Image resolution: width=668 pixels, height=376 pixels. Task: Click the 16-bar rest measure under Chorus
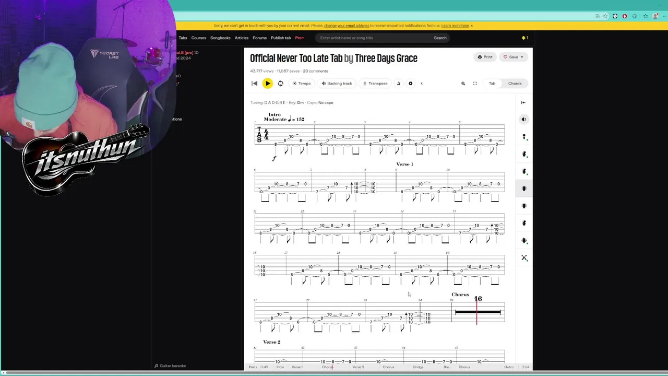pyautogui.click(x=478, y=312)
